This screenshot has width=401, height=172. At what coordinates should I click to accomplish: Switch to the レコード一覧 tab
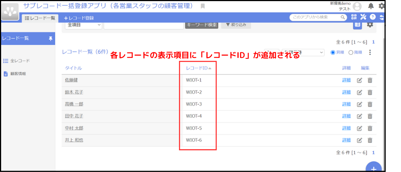tap(40, 18)
